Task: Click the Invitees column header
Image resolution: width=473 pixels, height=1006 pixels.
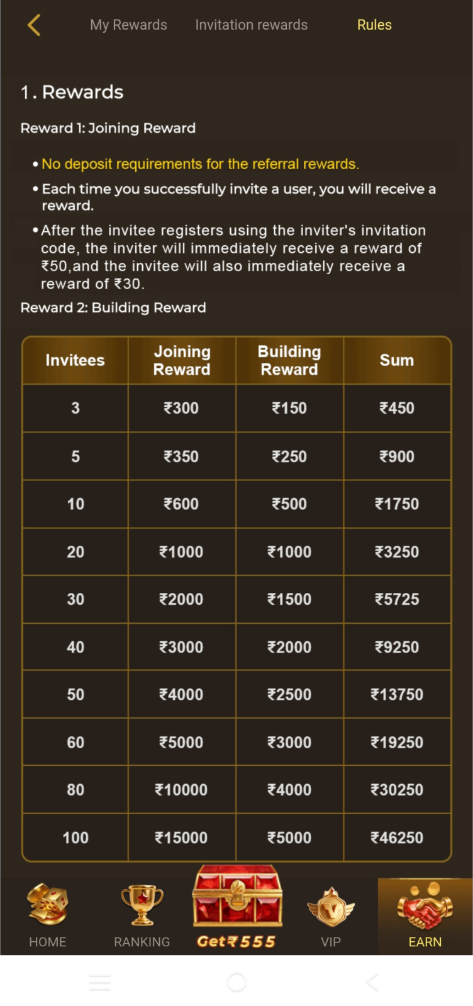Action: point(75,360)
